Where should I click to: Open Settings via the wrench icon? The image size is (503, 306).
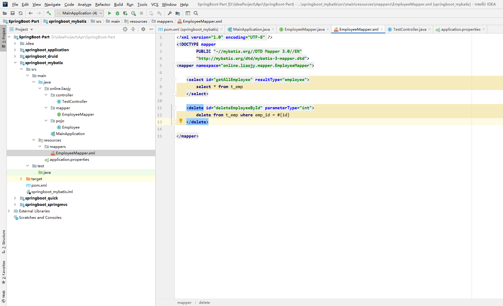point(170,13)
